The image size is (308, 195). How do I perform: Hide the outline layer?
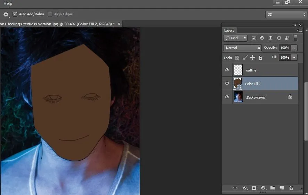pyautogui.click(x=227, y=70)
